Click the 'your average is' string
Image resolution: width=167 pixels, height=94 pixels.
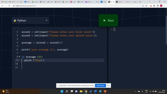pyautogui.click(x=42, y=50)
